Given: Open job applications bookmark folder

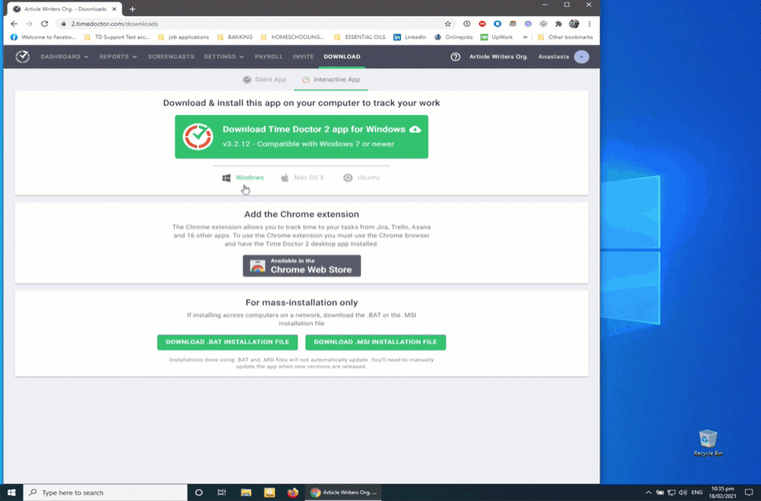Looking at the screenshot, I should pyautogui.click(x=183, y=37).
